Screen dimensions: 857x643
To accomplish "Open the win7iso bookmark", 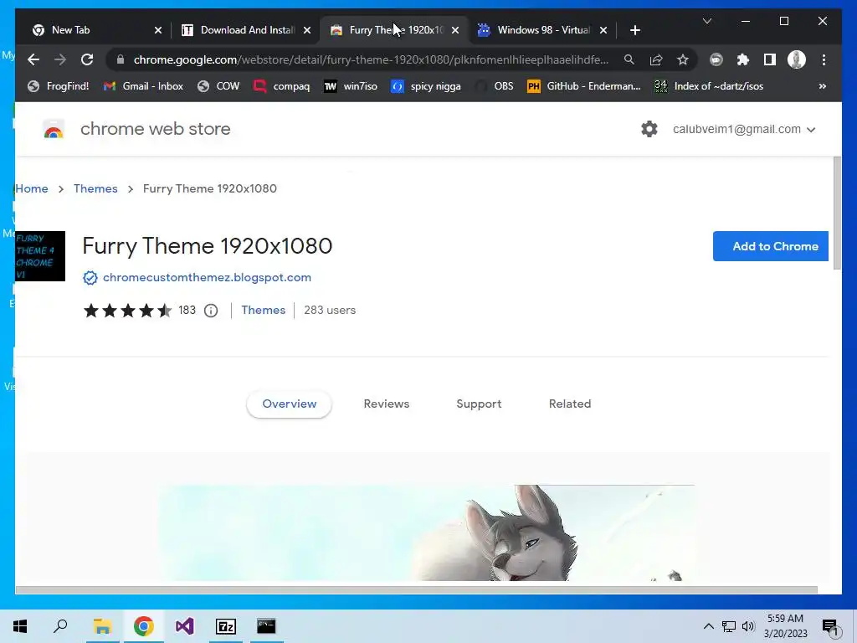I will pos(351,86).
